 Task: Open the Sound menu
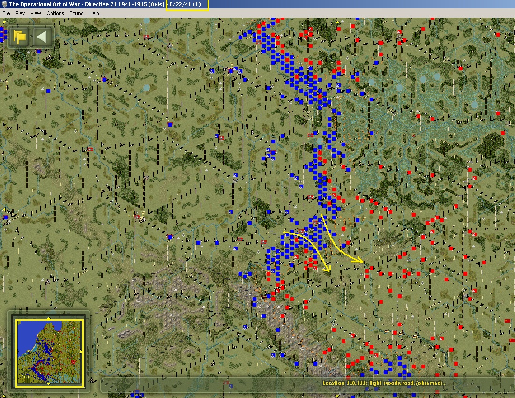[76, 13]
